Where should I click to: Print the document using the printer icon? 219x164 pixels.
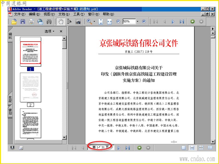pos(31,22)
